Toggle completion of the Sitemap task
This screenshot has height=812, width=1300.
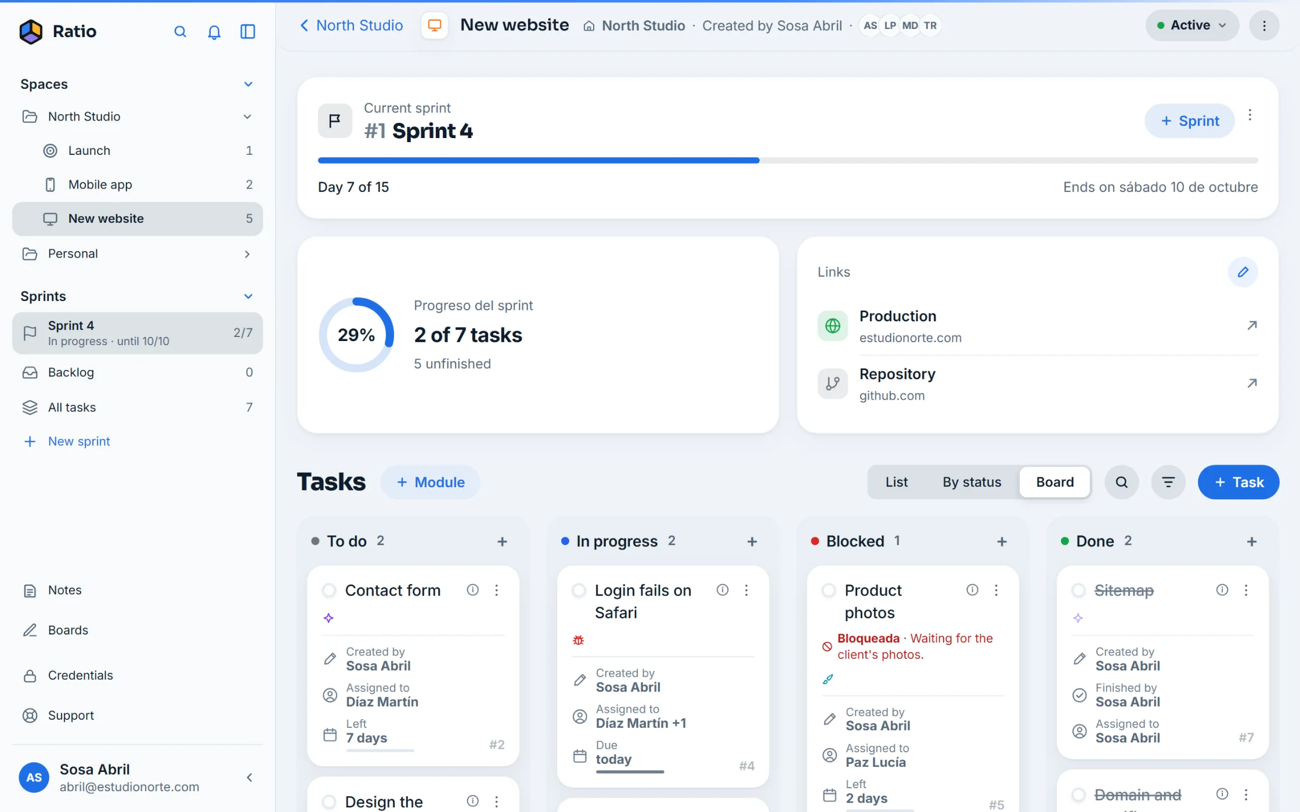[1078, 590]
